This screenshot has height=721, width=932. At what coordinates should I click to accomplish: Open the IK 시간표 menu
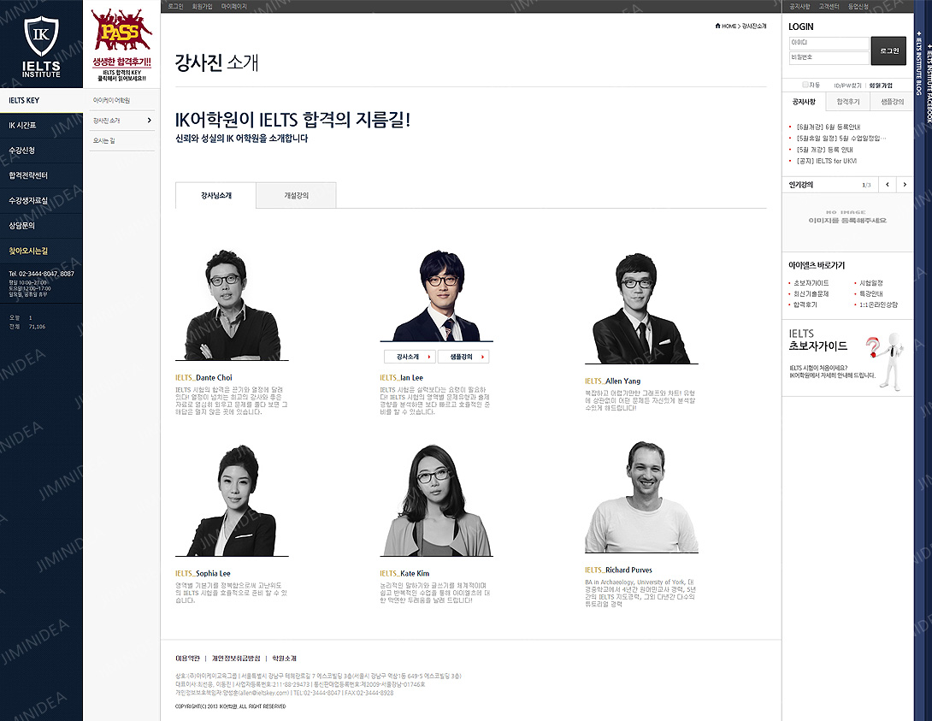coord(42,126)
